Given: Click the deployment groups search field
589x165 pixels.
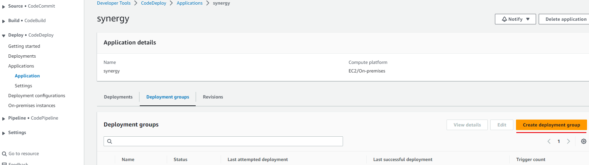Looking at the screenshot, I should [223, 141].
